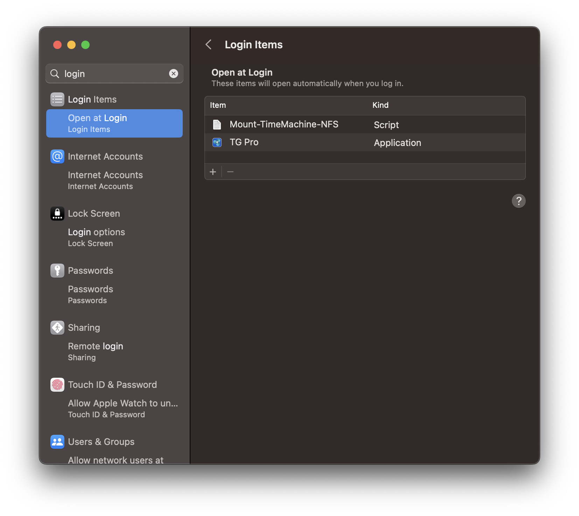Screen dimensions: 579x516
Task: Go back using the chevron arrow
Action: (x=208, y=45)
